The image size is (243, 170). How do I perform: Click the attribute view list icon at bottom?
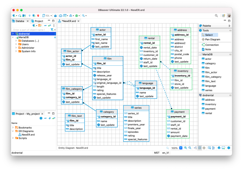[214, 148]
